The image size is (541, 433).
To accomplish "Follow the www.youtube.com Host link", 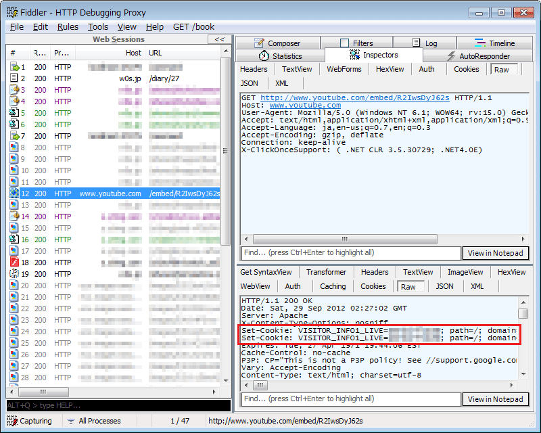I will [x=305, y=106].
